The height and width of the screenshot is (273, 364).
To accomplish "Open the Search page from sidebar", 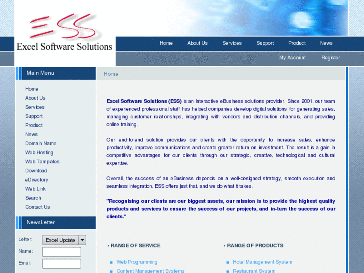I will (33, 198).
